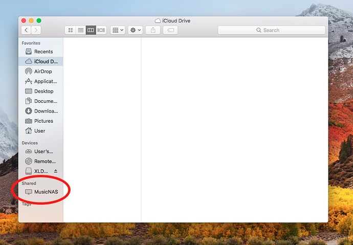Minimize the Finder window
Screen dimensions: 353x245
[31, 20]
